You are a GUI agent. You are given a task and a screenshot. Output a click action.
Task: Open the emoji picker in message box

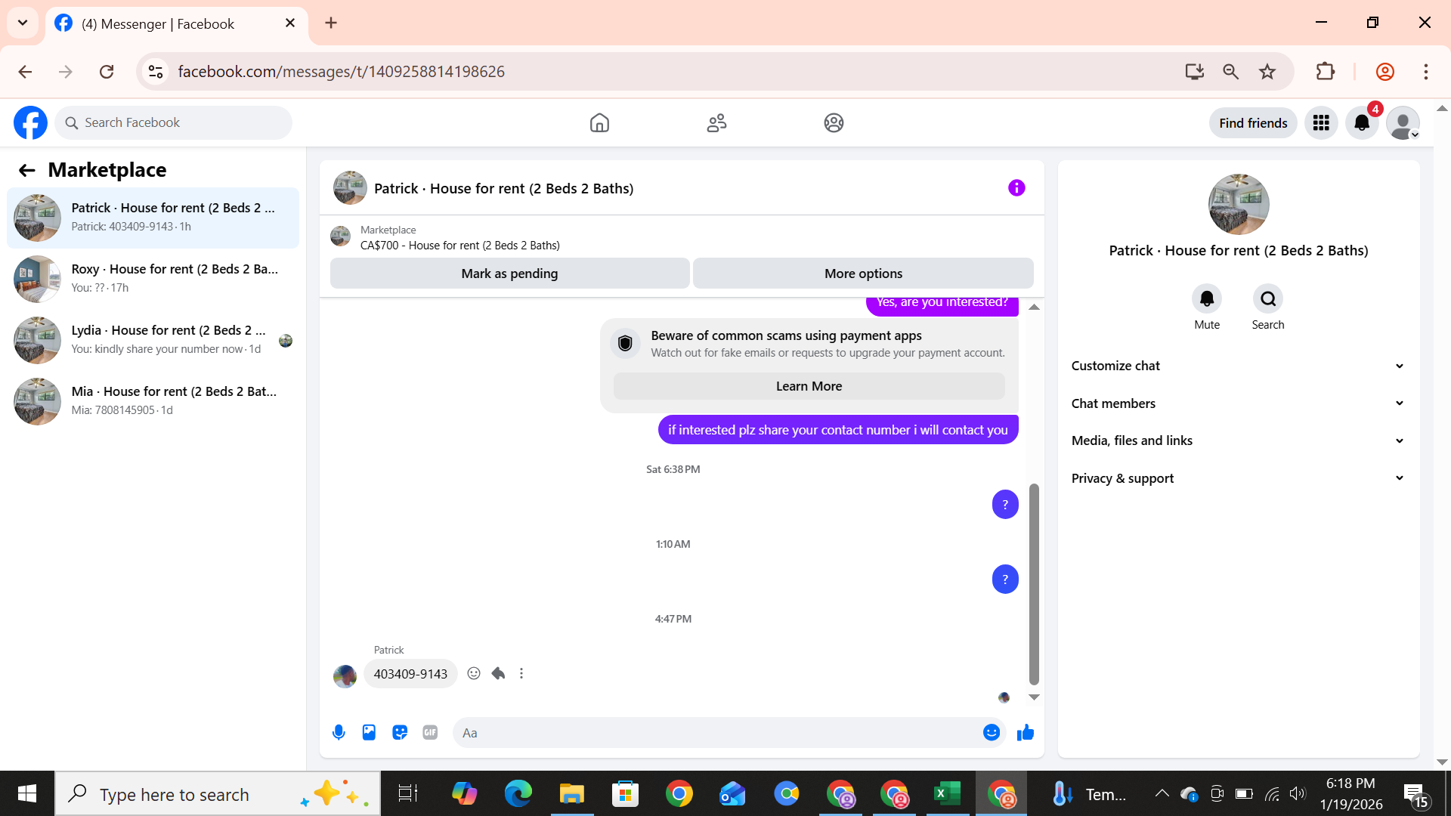pyautogui.click(x=992, y=732)
